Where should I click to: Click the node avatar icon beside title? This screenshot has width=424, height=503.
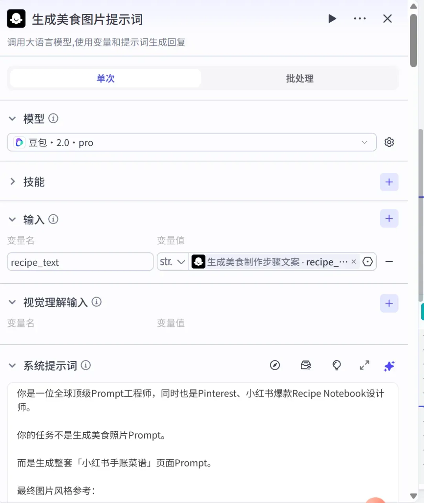[16, 19]
